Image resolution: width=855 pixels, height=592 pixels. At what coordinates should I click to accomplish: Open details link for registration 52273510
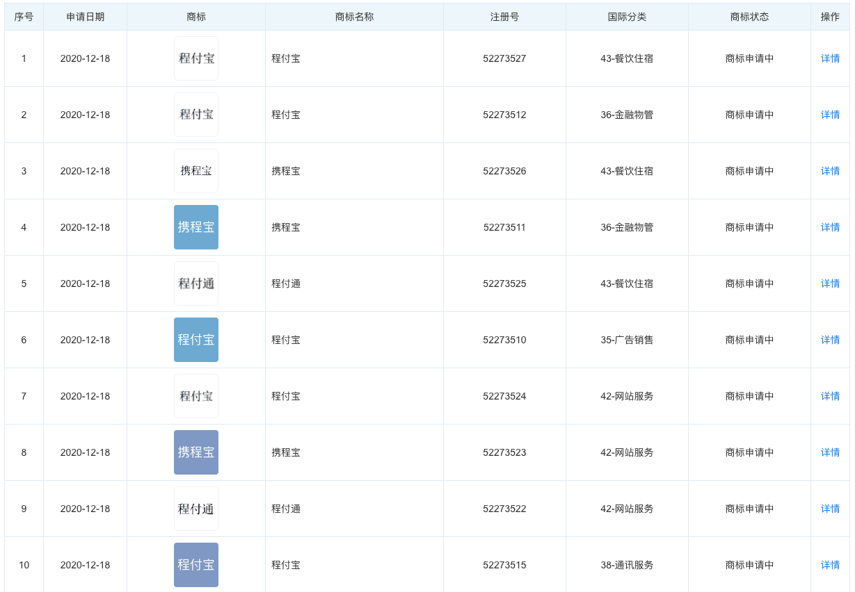[x=830, y=340]
